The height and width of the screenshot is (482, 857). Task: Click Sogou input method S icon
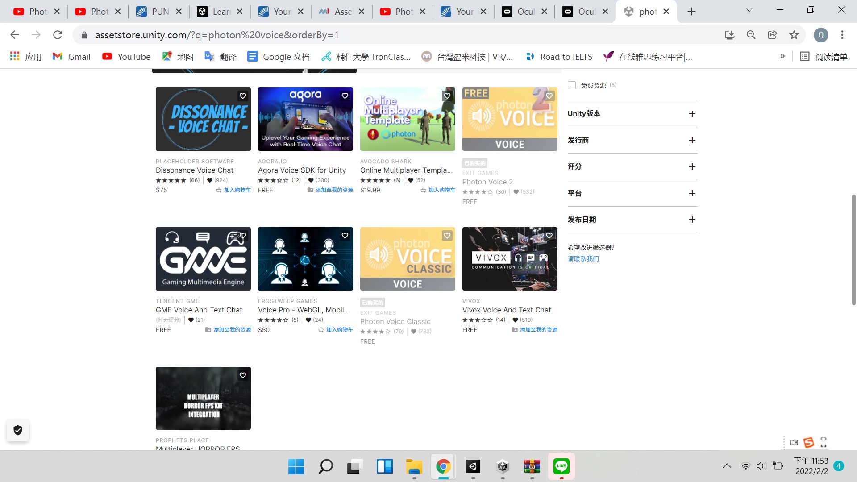(808, 442)
